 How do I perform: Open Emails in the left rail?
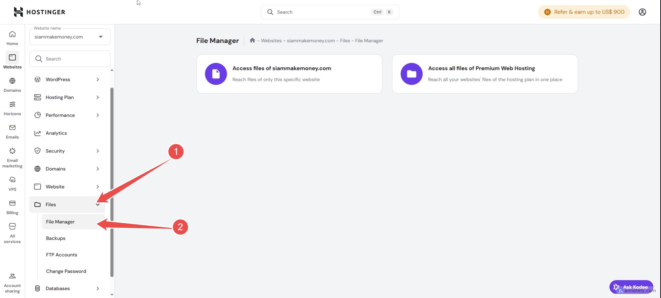pyautogui.click(x=12, y=131)
